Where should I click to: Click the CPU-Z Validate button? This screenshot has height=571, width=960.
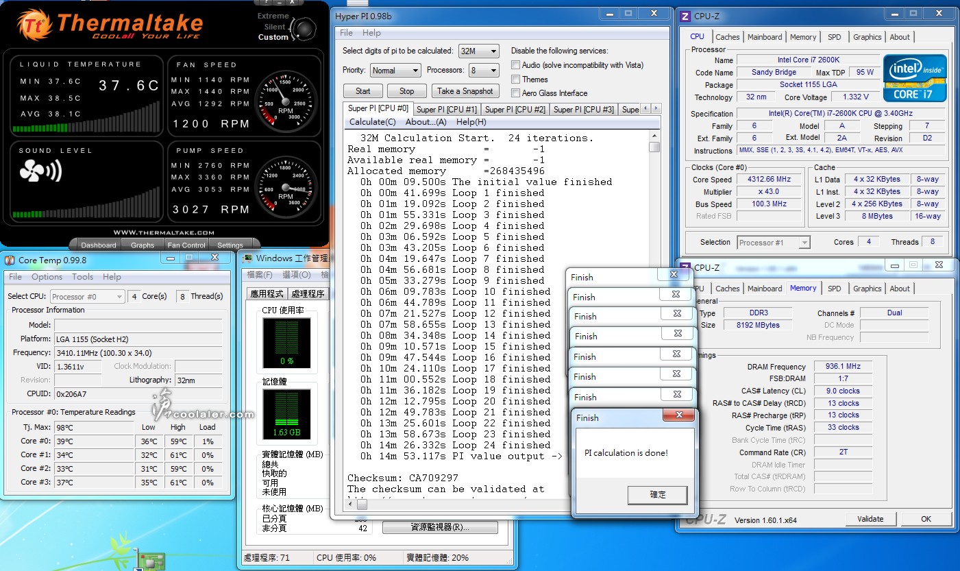click(870, 519)
